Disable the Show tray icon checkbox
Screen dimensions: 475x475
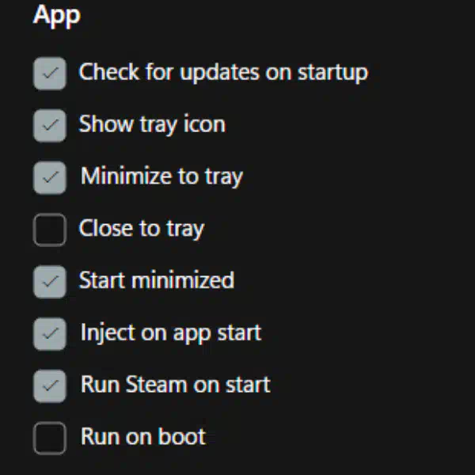point(50,125)
